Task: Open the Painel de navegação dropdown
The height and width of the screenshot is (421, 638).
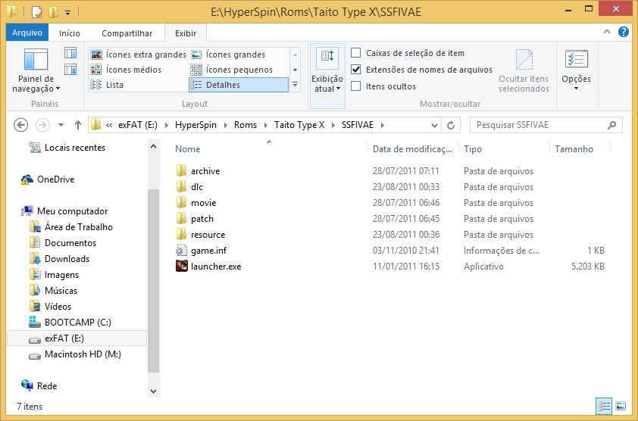Action: [x=36, y=70]
